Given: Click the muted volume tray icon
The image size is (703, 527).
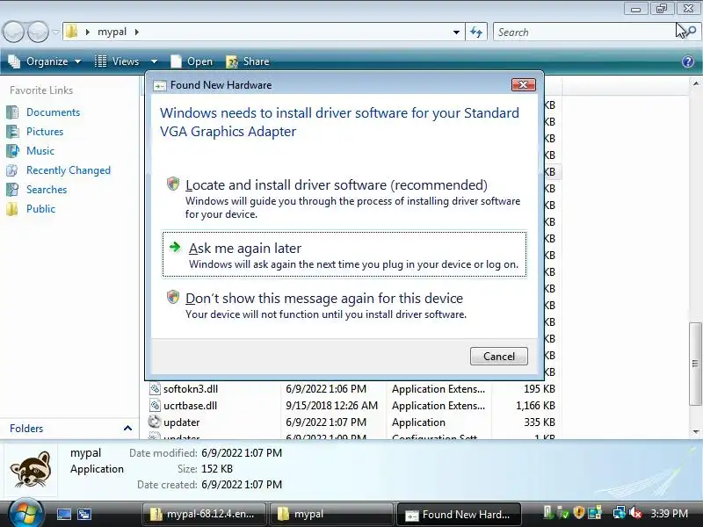Looking at the screenshot, I should 634,512.
